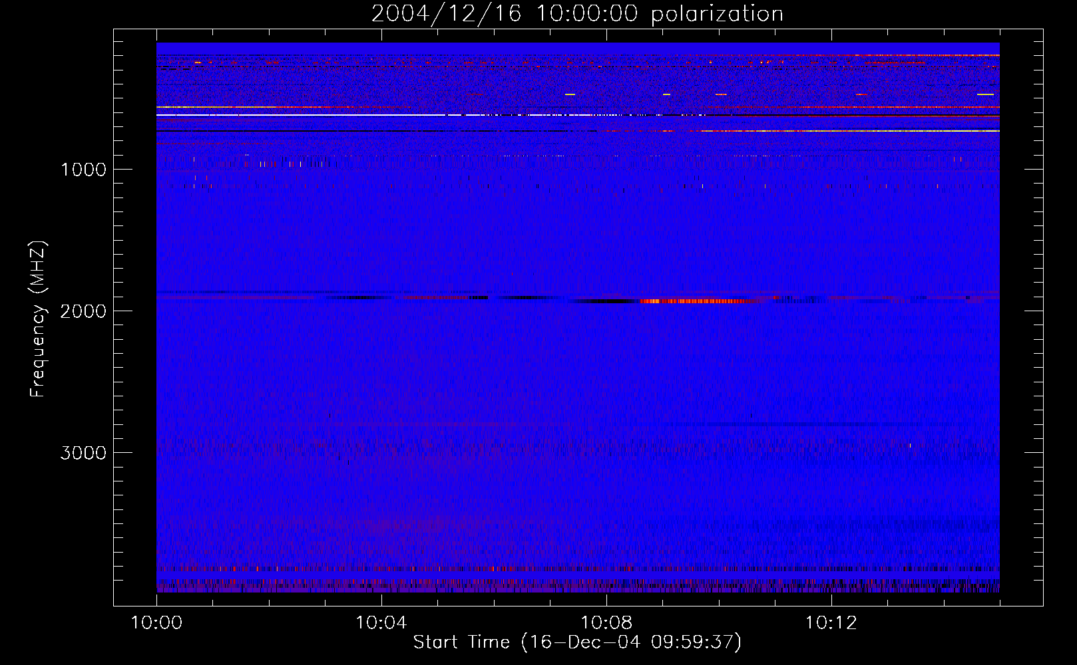Viewport: 1077px width, 665px height.
Task: Click the bright orange burst near 2000 MHz
Action: (x=696, y=301)
